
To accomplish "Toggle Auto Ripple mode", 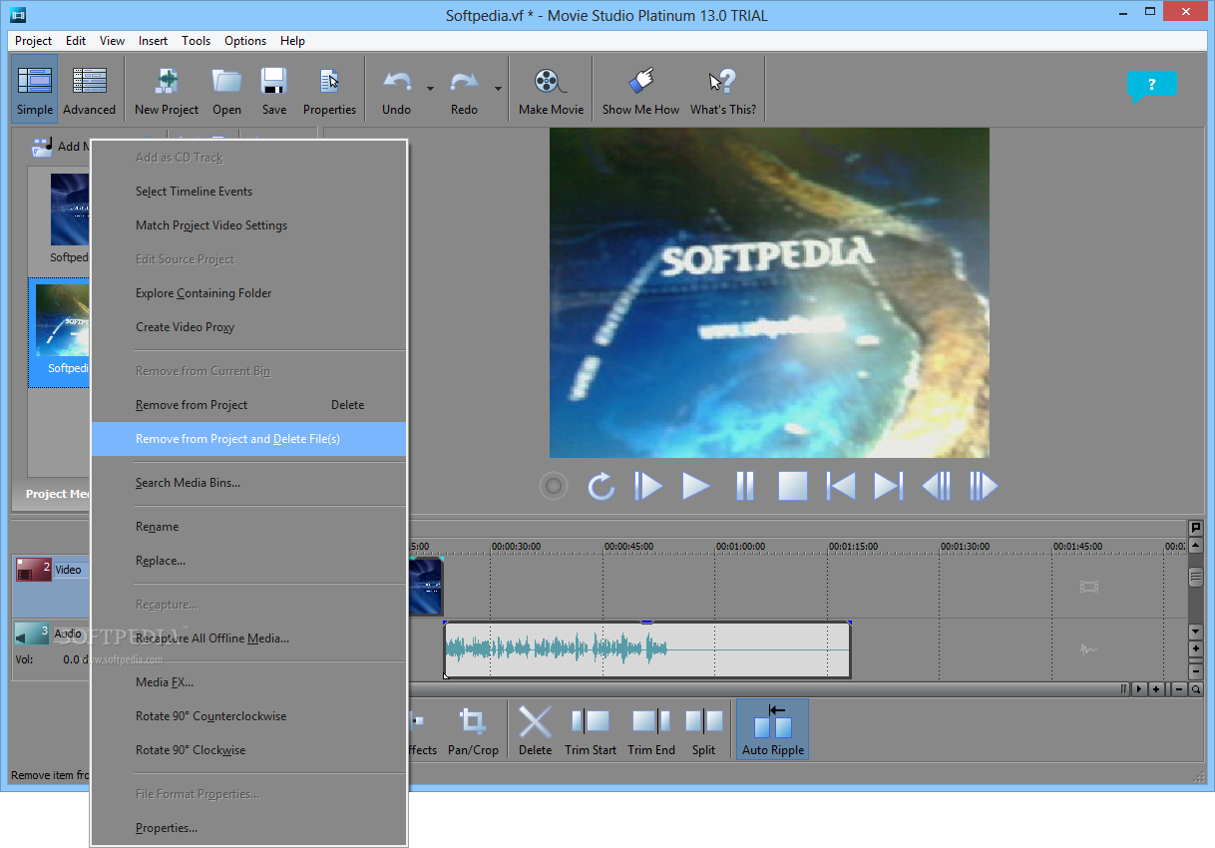I will pyautogui.click(x=773, y=730).
